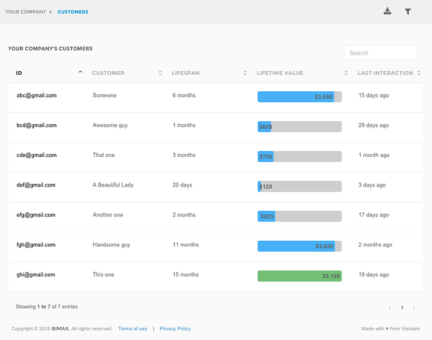Select def@gmail.com in the ID column
432x340 pixels.
pyautogui.click(x=36, y=185)
